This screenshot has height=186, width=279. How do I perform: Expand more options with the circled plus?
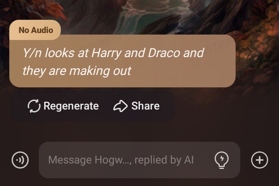pyautogui.click(x=260, y=160)
